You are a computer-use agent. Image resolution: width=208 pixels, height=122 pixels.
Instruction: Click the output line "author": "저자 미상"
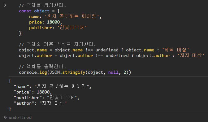[40, 103]
